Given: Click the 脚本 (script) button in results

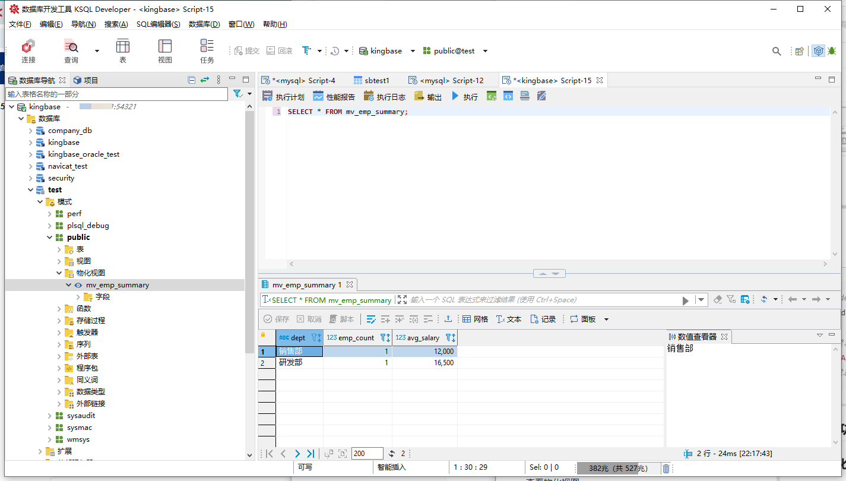Looking at the screenshot, I should 342,319.
